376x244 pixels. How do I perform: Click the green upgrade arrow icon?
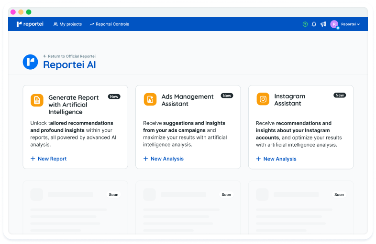click(305, 24)
